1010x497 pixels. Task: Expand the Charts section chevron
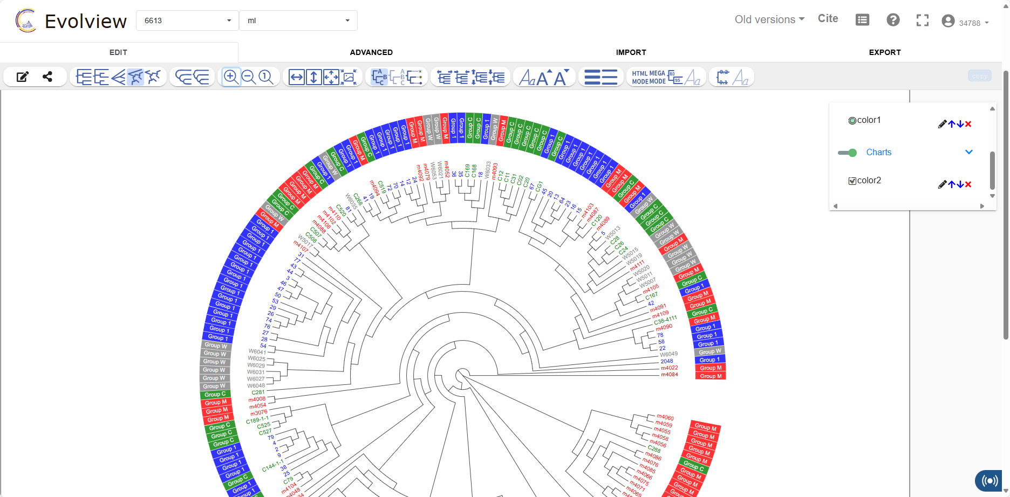coord(969,152)
